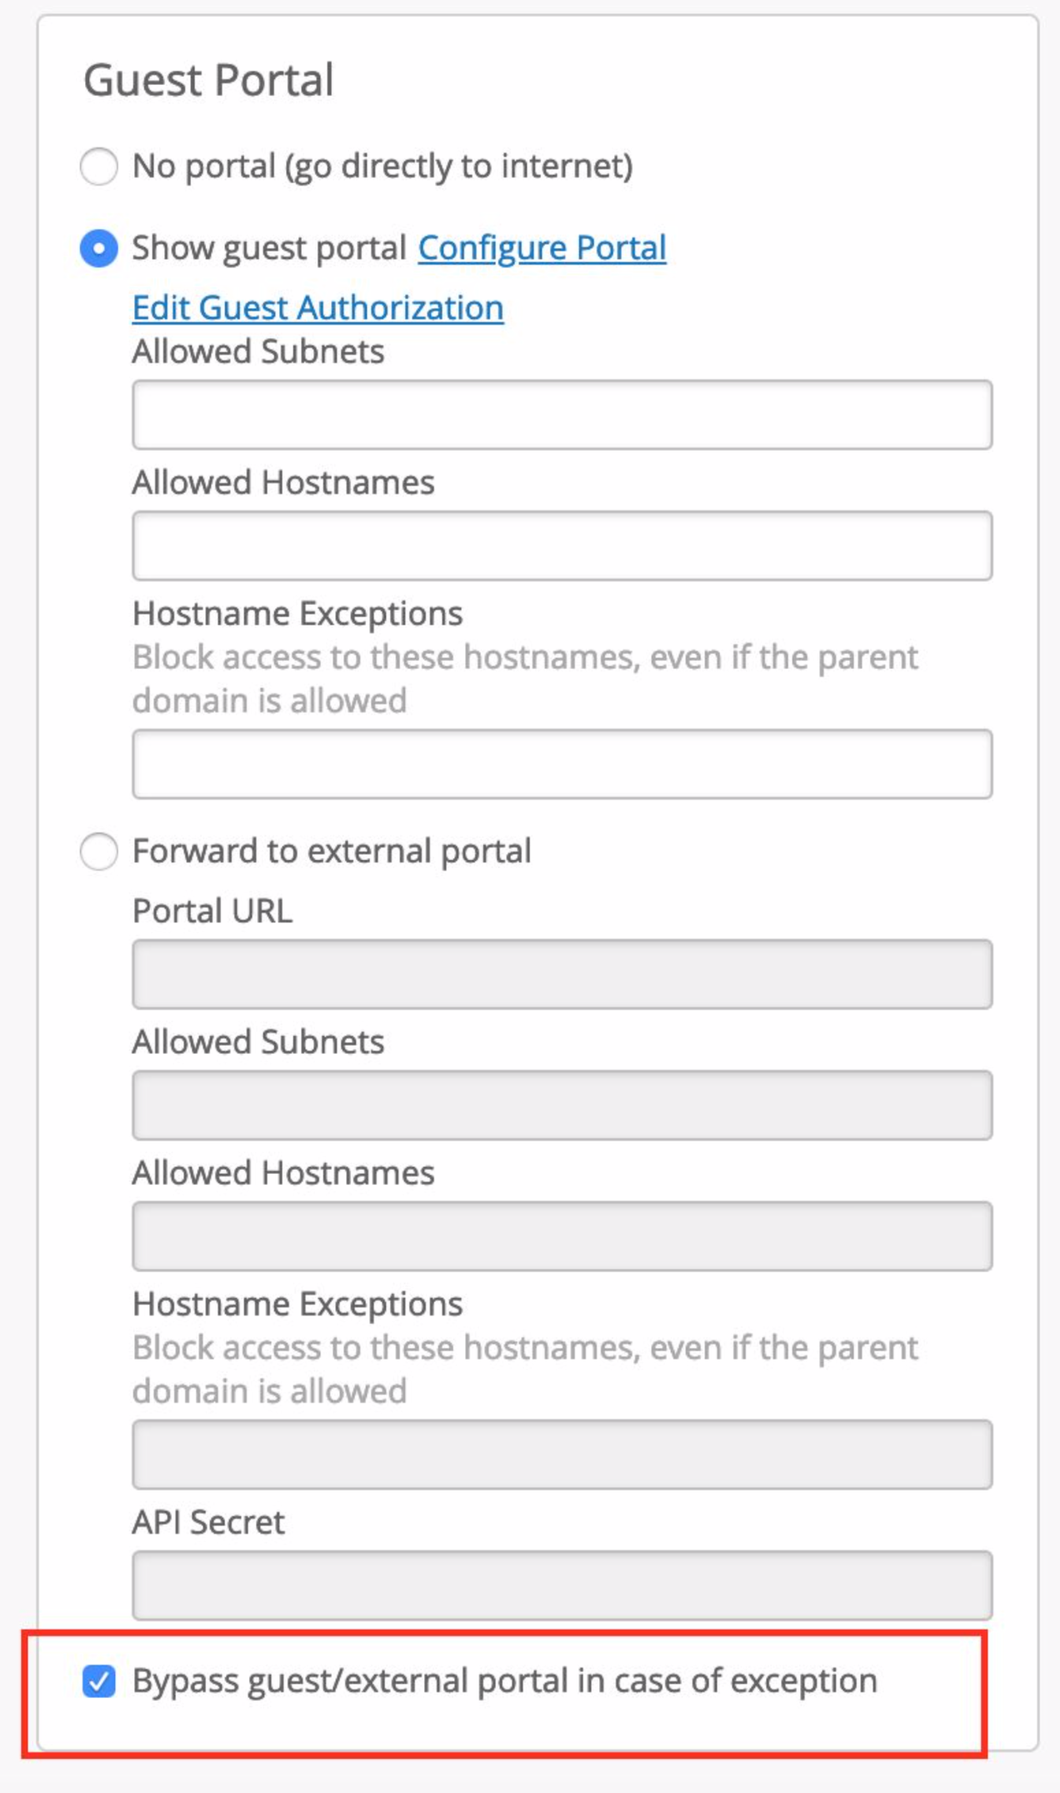Focus the API Secret input field

click(562, 1585)
